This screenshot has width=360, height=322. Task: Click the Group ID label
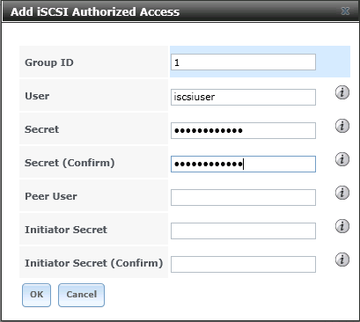click(49, 62)
